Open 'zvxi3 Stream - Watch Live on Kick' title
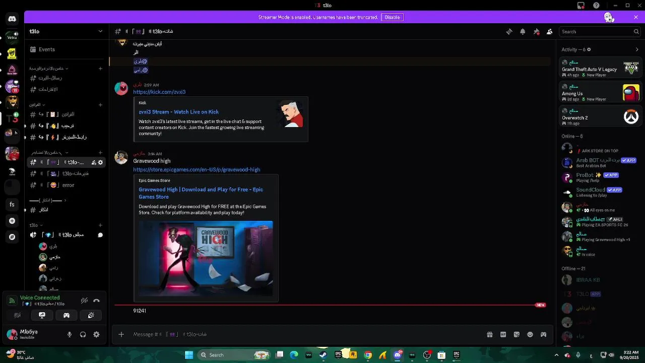This screenshot has width=645, height=363. [x=178, y=112]
